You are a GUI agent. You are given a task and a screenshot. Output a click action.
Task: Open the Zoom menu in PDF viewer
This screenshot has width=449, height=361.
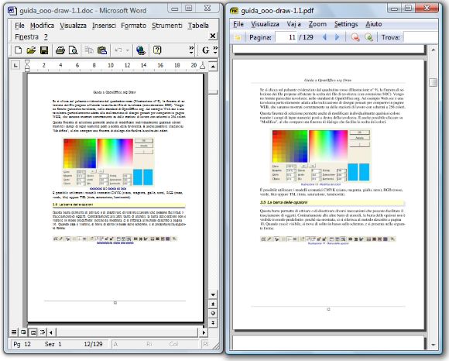(x=317, y=24)
